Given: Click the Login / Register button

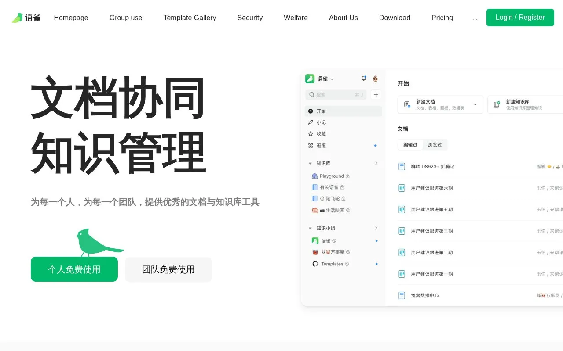Looking at the screenshot, I should pos(520,18).
